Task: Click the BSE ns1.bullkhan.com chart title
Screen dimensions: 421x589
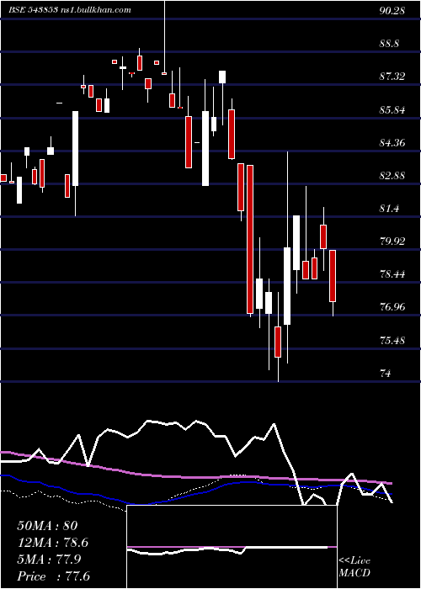Action: pos(70,10)
